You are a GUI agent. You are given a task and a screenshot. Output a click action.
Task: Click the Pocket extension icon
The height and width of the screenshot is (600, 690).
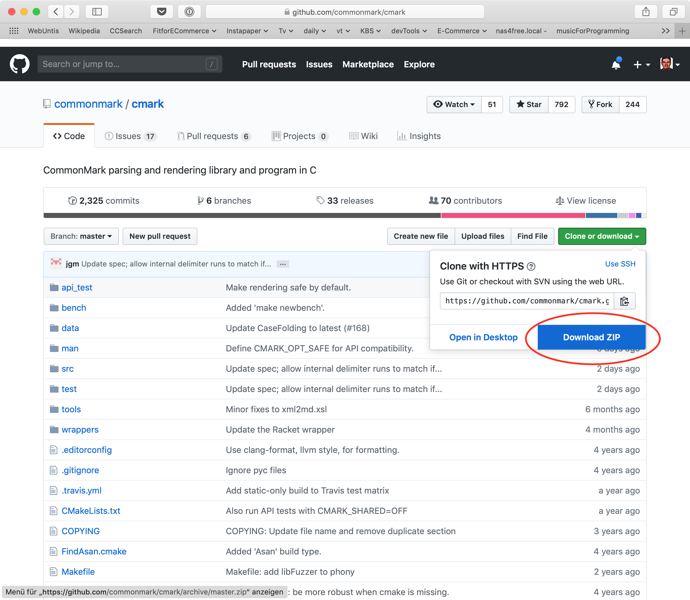coord(162,12)
